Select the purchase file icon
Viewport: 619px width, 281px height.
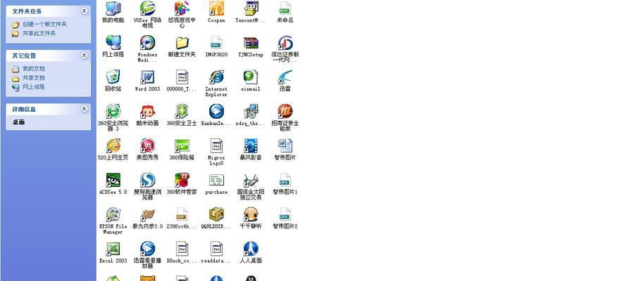216,180
